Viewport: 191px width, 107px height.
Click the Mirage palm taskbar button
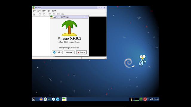(64, 99)
